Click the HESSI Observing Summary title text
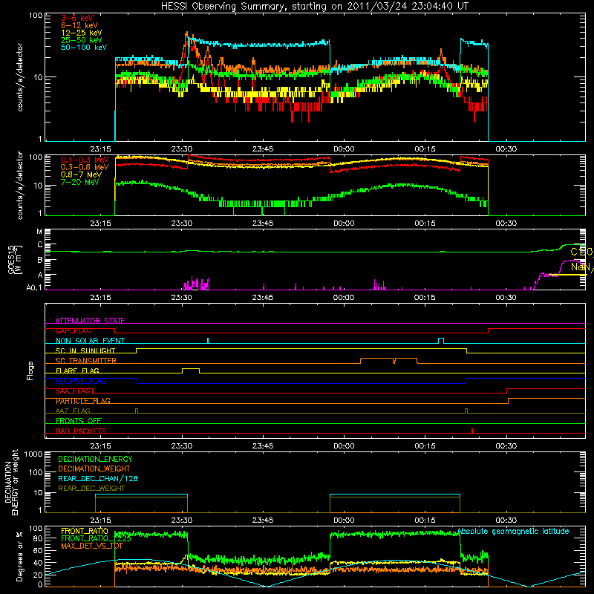Viewport: 594px width, 594px height. 314,7
